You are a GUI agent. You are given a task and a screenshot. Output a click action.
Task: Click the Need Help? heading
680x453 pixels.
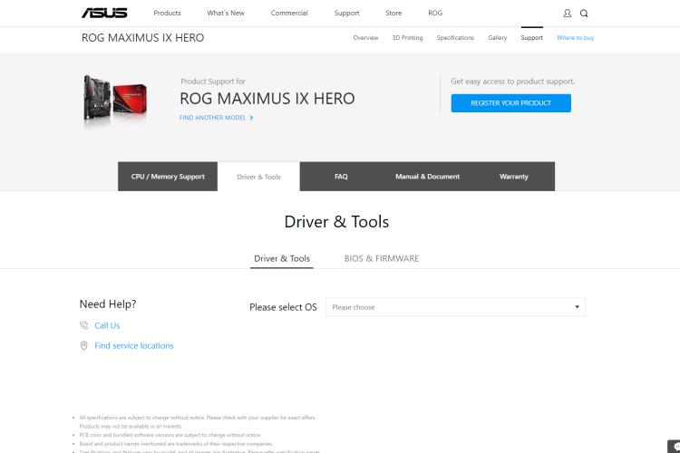108,304
